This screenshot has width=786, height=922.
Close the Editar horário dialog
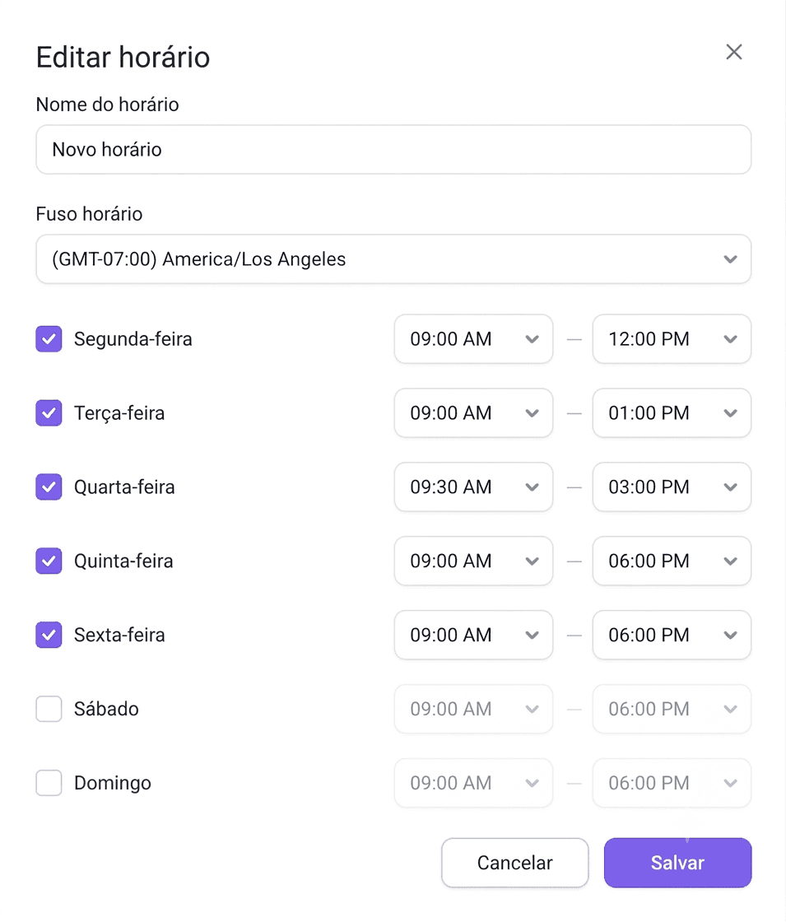click(733, 53)
